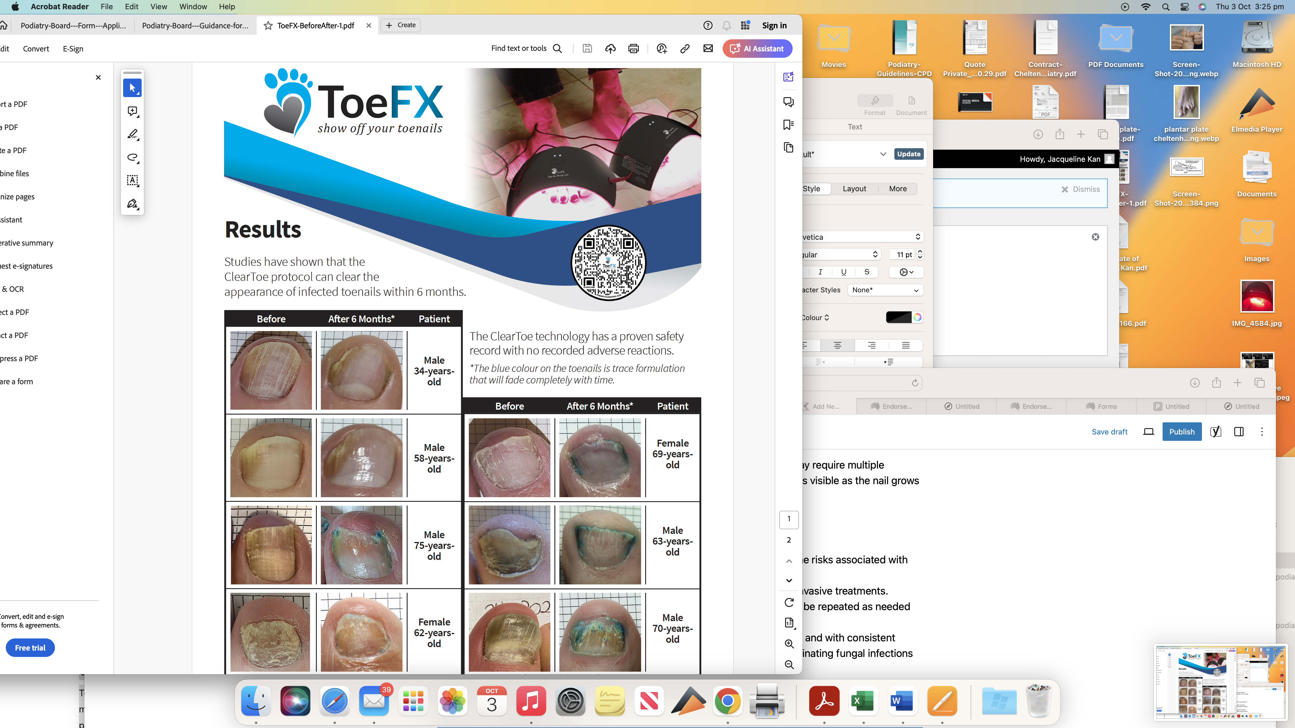The width and height of the screenshot is (1295, 728).
Task: Open the File menu
Action: click(x=107, y=7)
